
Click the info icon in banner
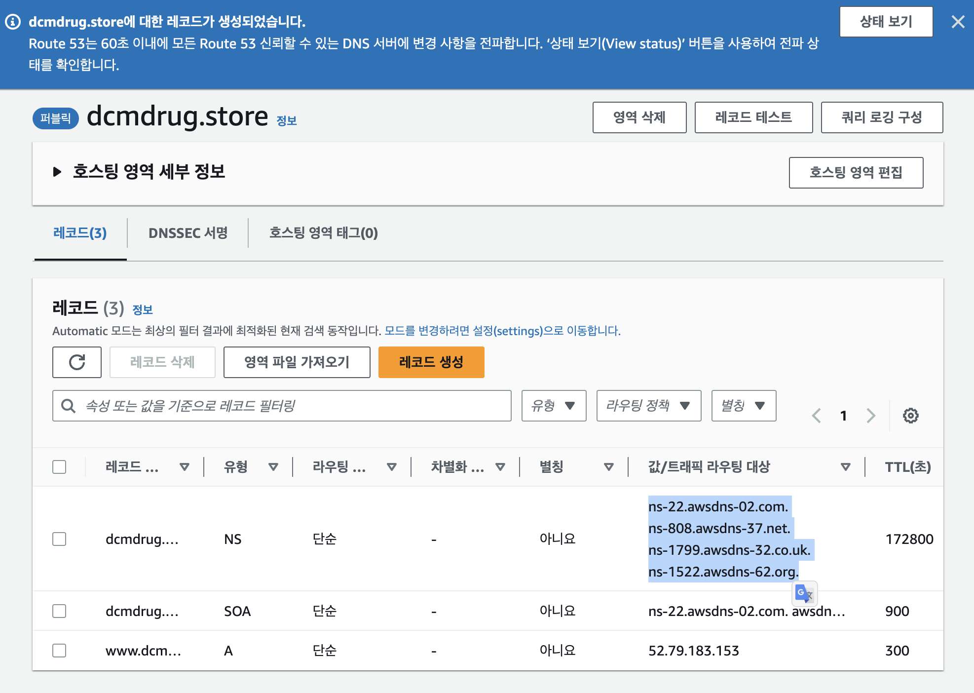(13, 22)
